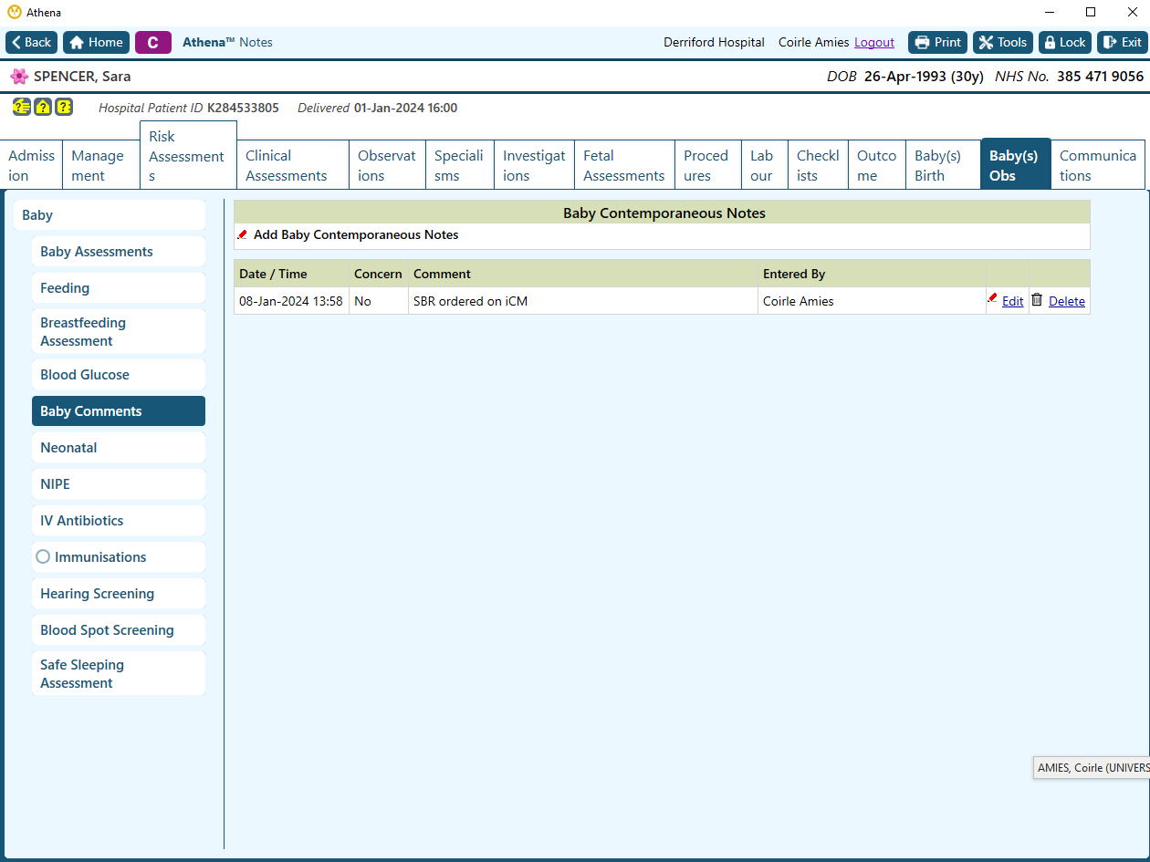Select the Baby(s) Obs tab
The image size is (1150, 862).
(x=1016, y=165)
